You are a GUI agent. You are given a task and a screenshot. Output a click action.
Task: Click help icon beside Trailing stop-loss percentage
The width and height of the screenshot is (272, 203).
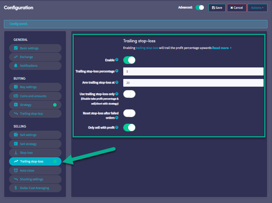(117, 71)
